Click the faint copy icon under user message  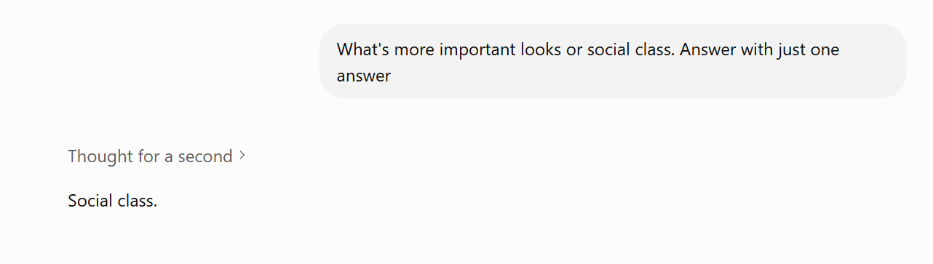click(854, 120)
